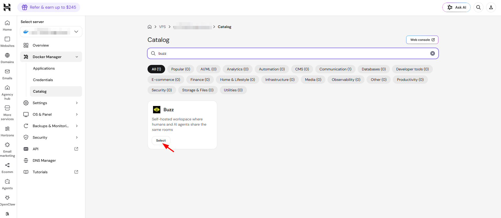Screen dimensions: 501x218
Task: Open Websites in the left rail
Action: click(7, 42)
